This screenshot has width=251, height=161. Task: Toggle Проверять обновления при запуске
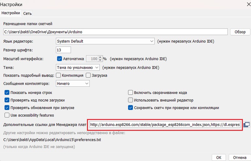pyautogui.click(x=7, y=108)
